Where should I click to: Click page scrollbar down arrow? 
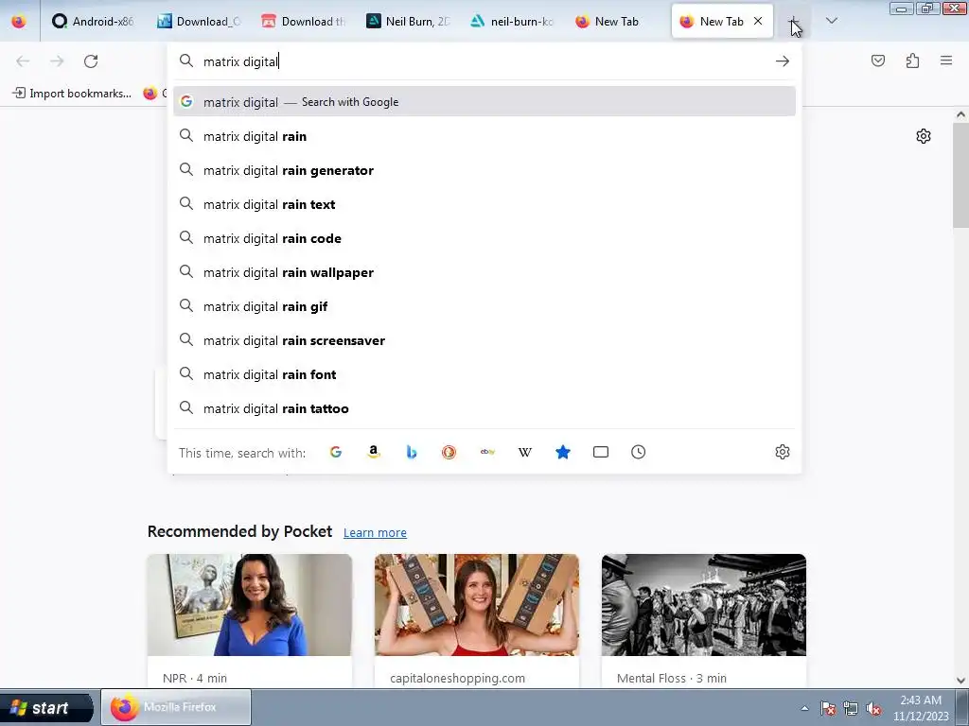(x=960, y=681)
